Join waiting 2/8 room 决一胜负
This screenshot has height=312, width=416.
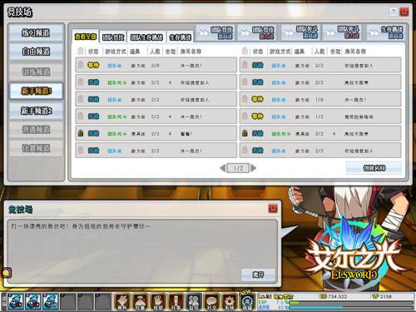click(x=156, y=65)
